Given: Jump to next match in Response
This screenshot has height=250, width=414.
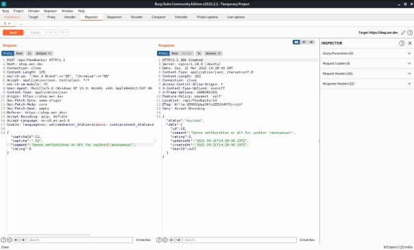Looking at the screenshot, I should (178, 240).
